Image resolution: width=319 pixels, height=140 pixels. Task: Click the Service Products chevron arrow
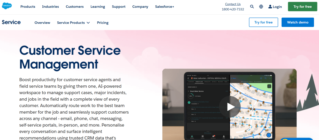(x=88, y=23)
